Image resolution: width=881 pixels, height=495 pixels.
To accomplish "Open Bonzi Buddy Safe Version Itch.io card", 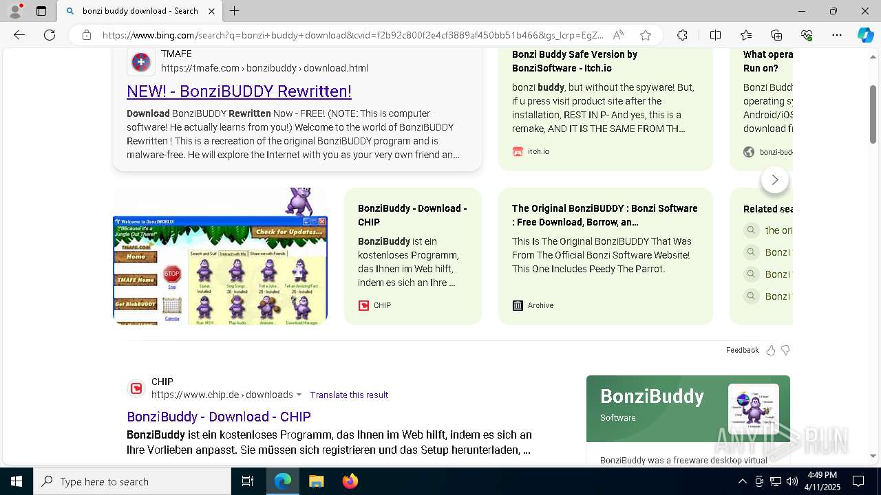I will 606,109.
